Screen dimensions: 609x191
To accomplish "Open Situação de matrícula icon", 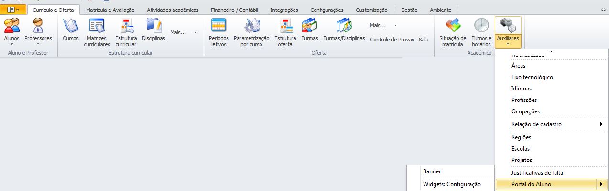I will pos(452,26).
